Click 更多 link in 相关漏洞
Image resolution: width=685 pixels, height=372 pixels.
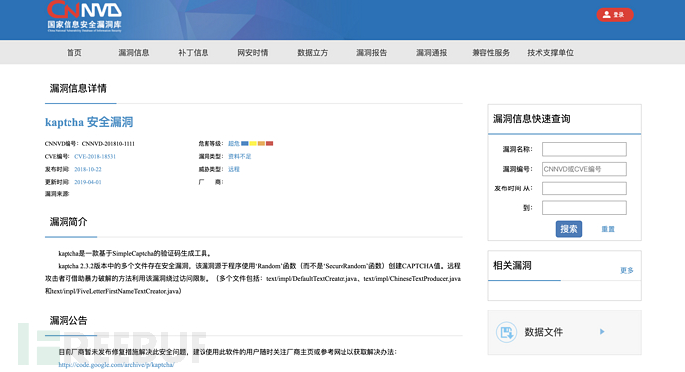tap(626, 270)
